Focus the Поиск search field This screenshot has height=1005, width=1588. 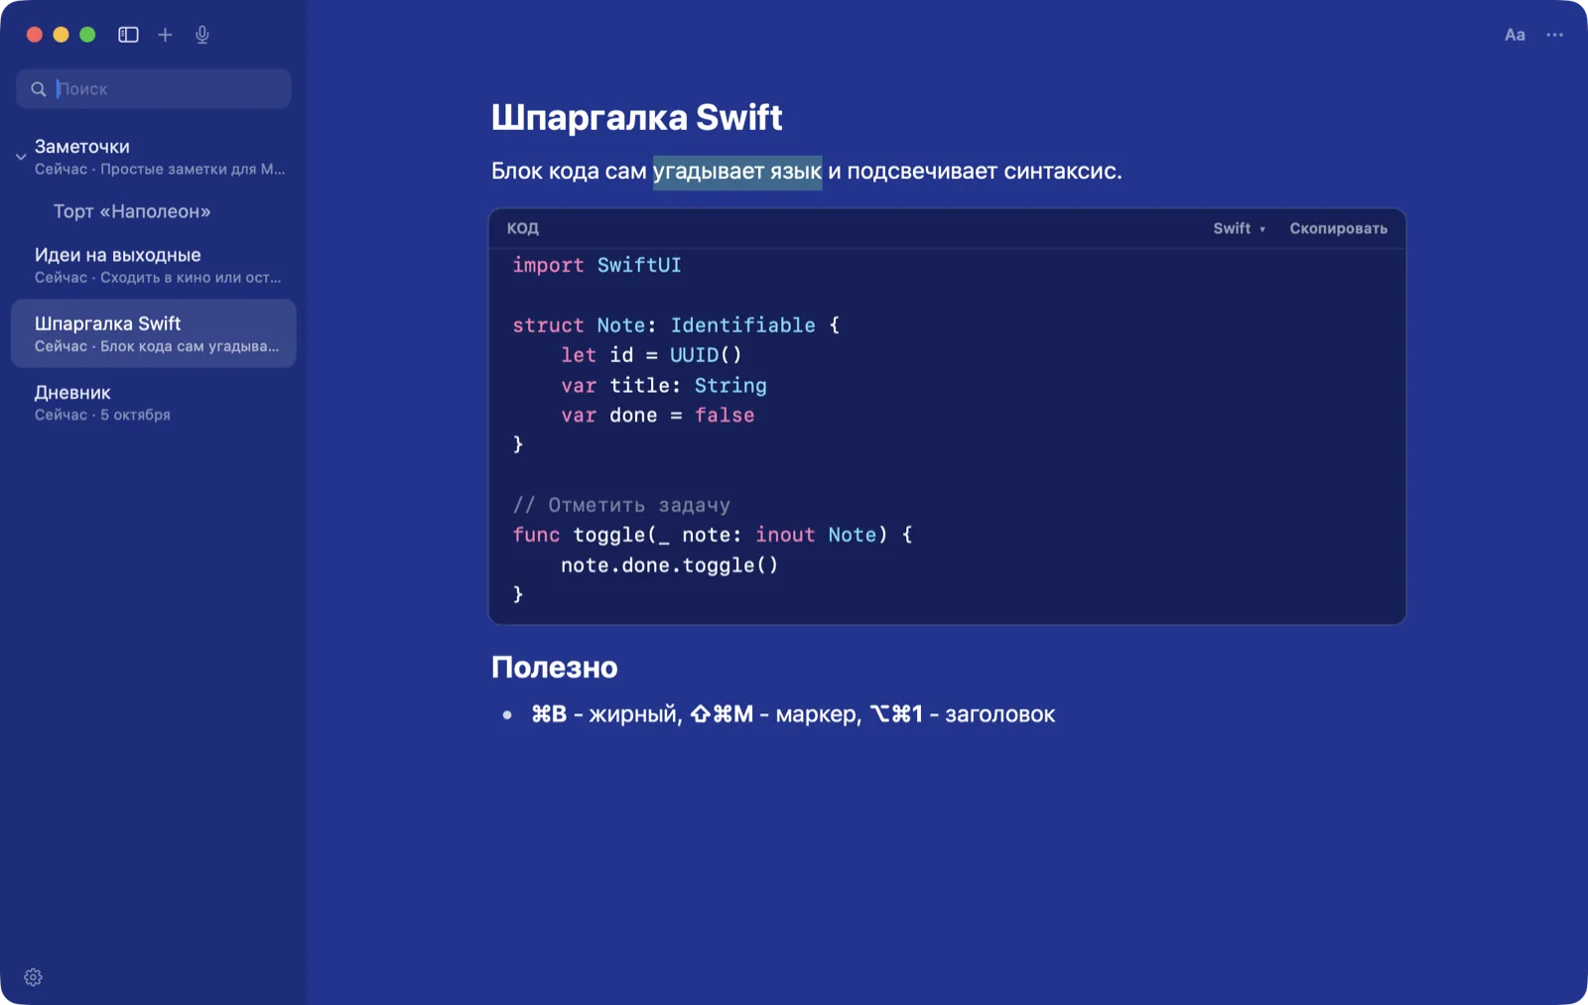tap(154, 89)
